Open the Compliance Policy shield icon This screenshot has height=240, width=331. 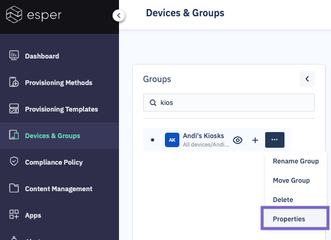pyautogui.click(x=14, y=162)
